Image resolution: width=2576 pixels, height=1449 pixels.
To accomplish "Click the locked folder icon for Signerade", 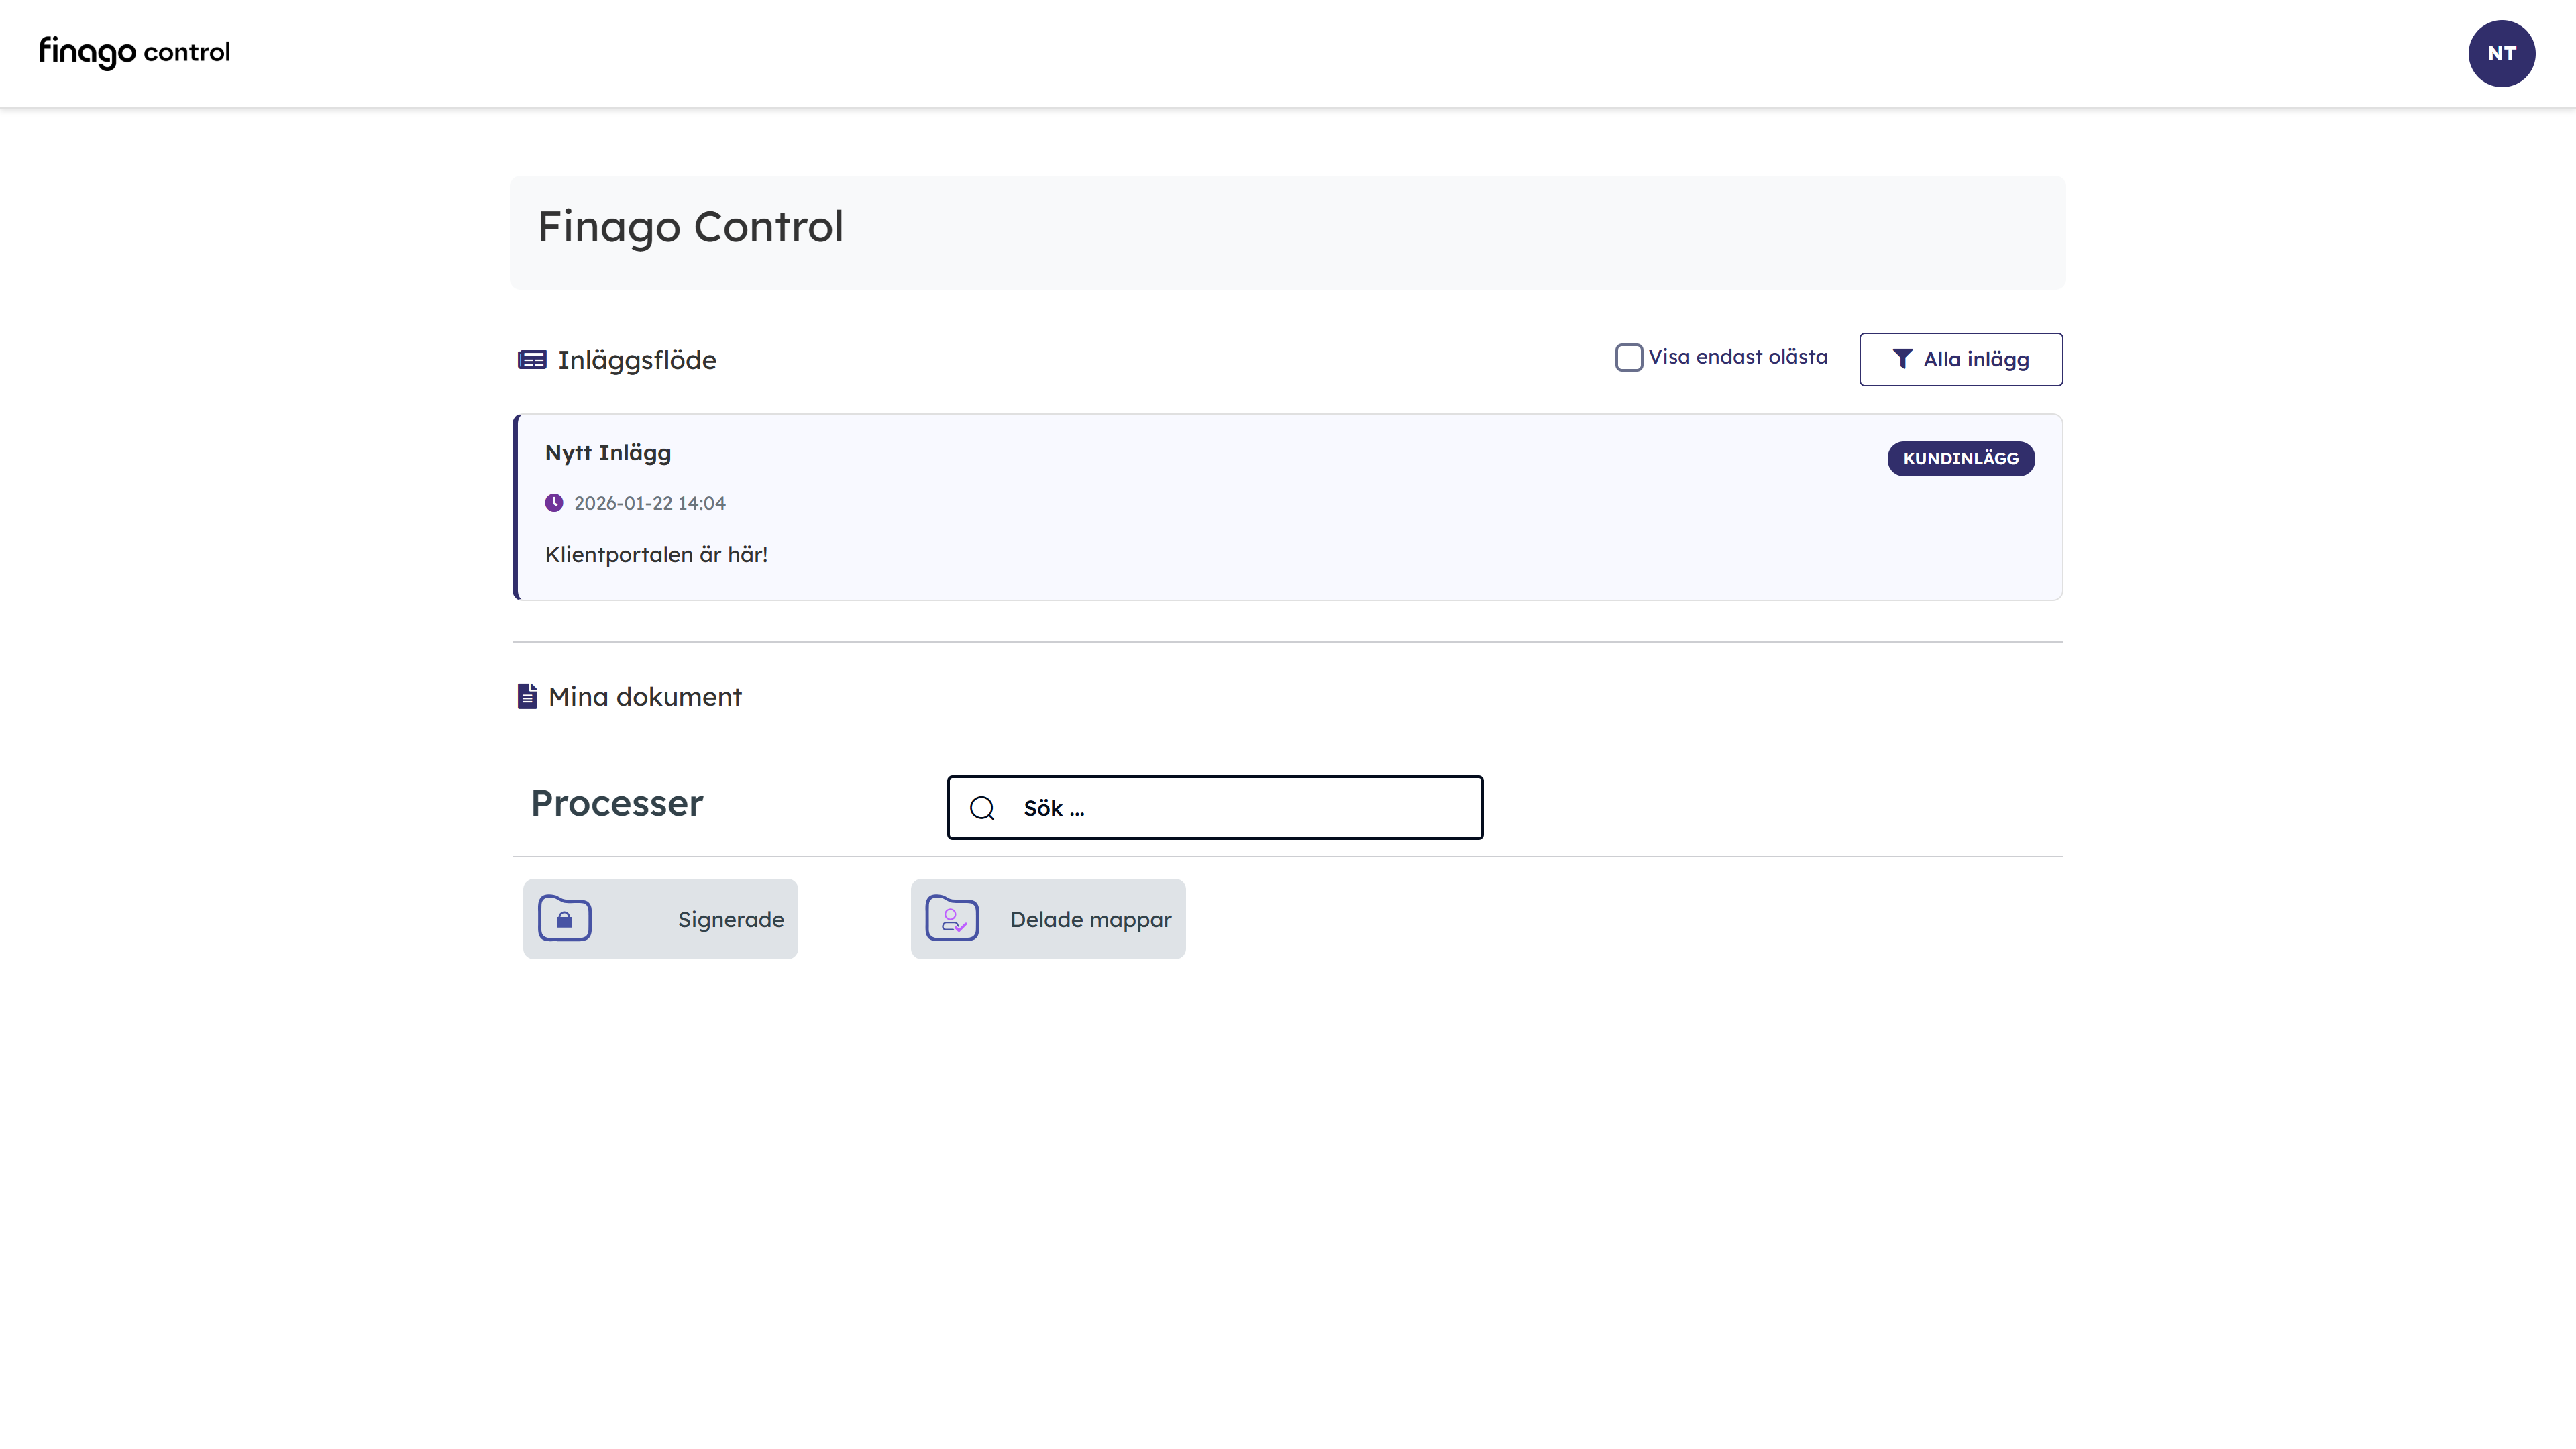I will (564, 918).
